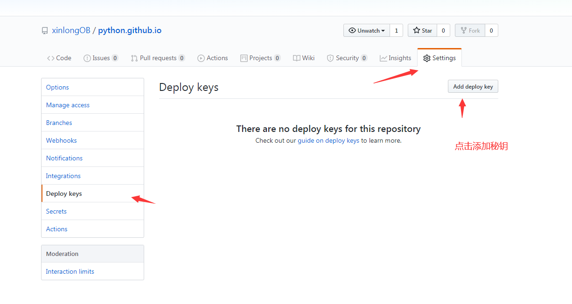Click the repository book icon beside xinlongOB
572x304 pixels.
(45, 31)
